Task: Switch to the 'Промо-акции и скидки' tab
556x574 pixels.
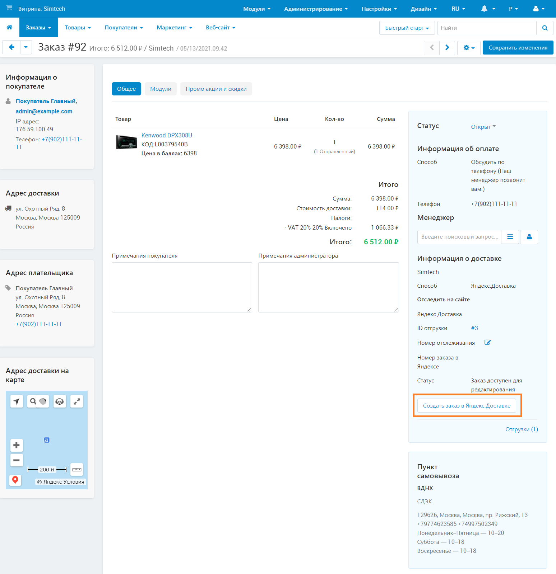Action: 216,89
